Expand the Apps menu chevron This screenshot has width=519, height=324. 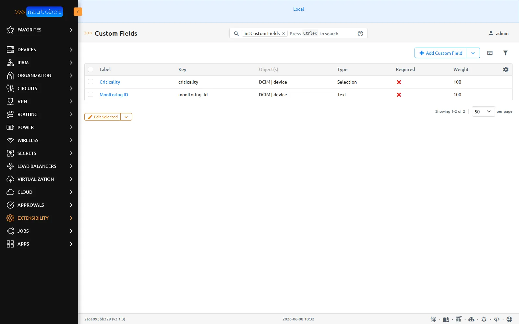(x=71, y=244)
